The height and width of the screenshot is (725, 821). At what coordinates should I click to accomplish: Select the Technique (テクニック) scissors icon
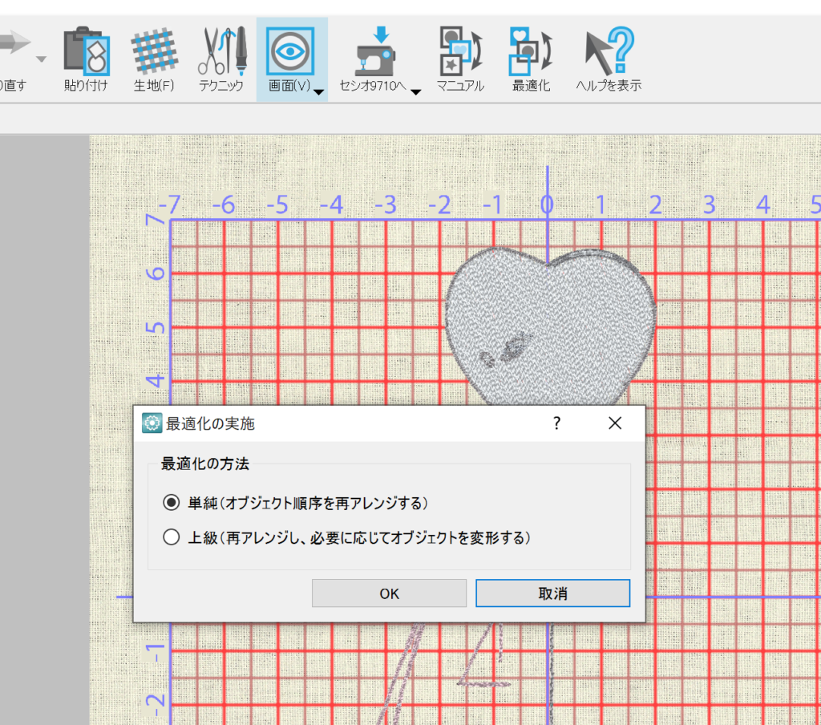(x=220, y=51)
